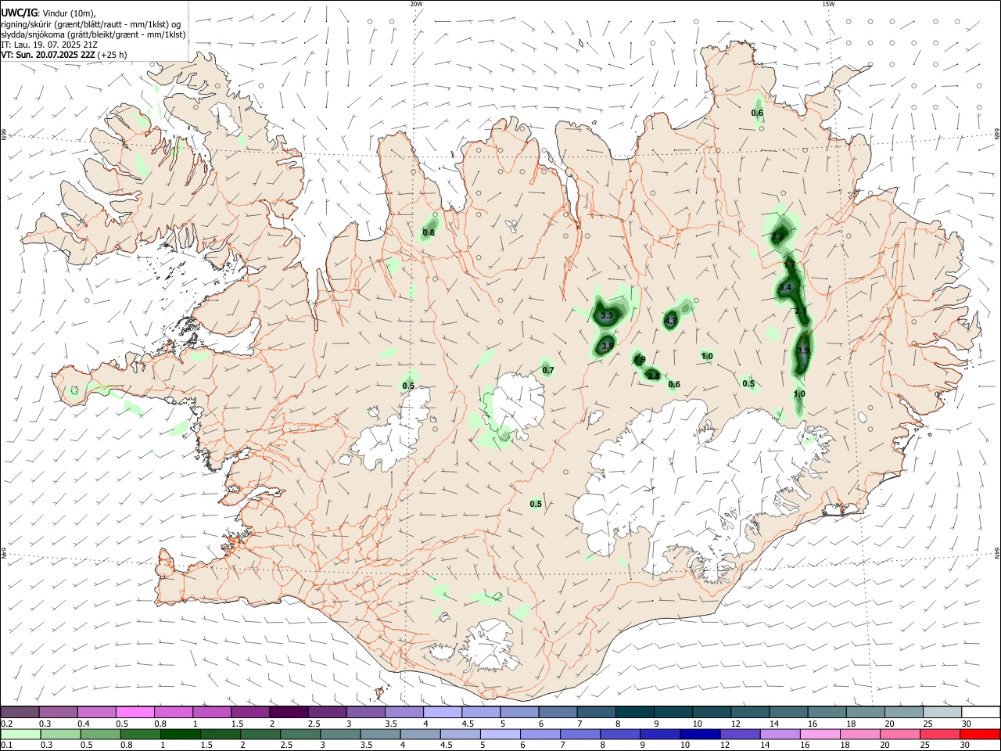Click the slydda/snjókoma legend description line
Screen dimensions: 1001x751
93,34
